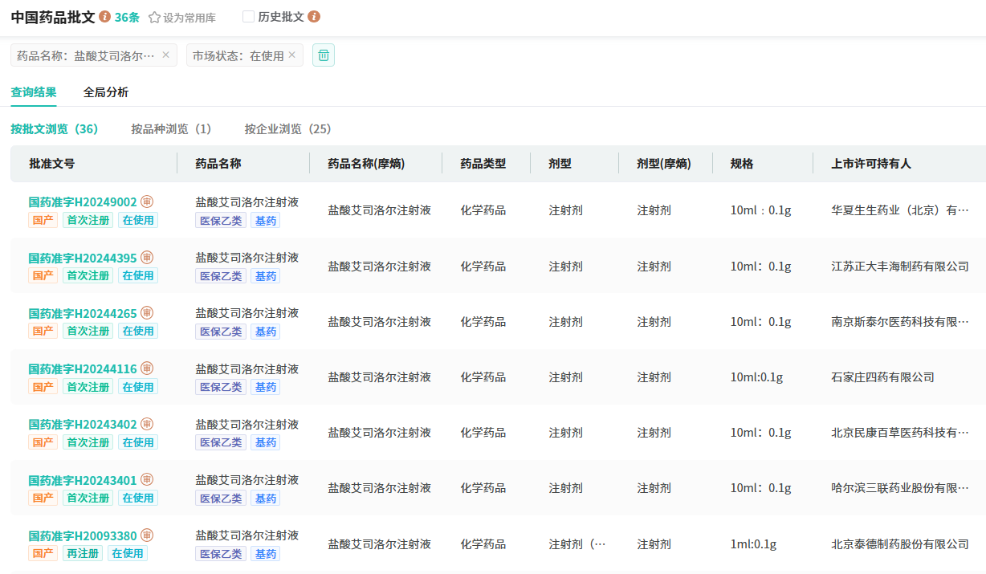Click the 上市许可持有人 column header
986x574 pixels.
point(871,164)
